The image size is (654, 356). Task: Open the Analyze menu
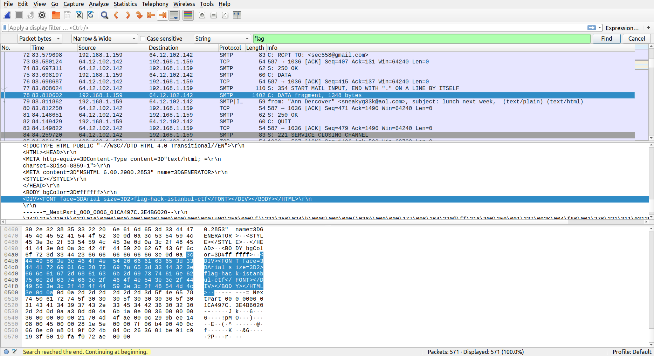pos(99,4)
